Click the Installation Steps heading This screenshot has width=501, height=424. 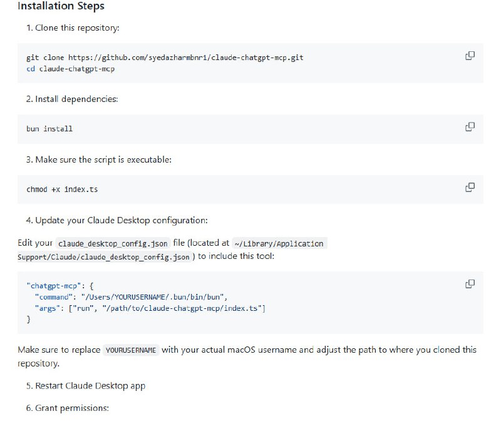pos(61,6)
